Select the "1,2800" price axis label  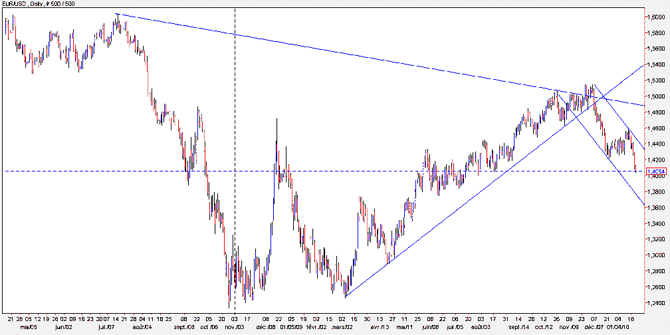[x=656, y=271]
